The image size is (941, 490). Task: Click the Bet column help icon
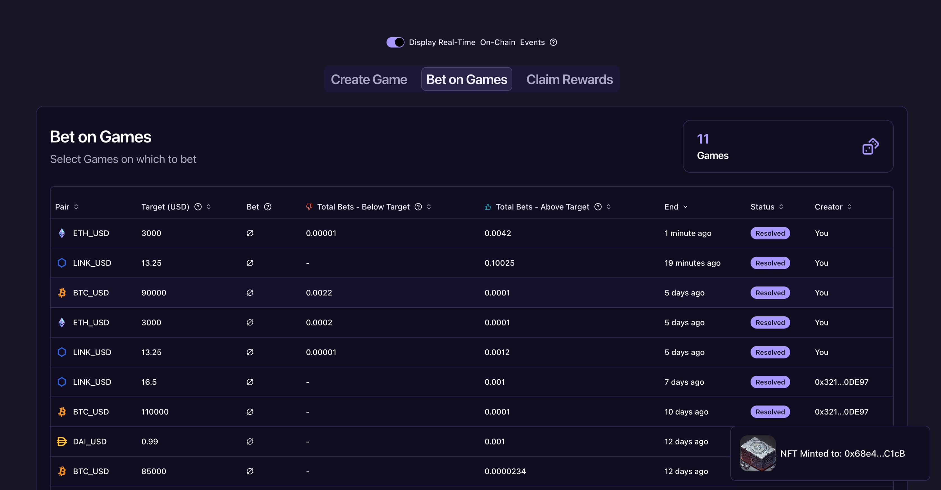click(x=268, y=207)
